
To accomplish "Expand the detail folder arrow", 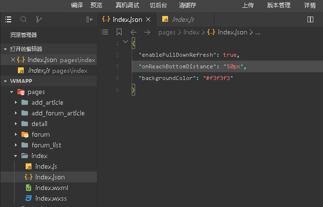I will pyautogui.click(x=16, y=124).
